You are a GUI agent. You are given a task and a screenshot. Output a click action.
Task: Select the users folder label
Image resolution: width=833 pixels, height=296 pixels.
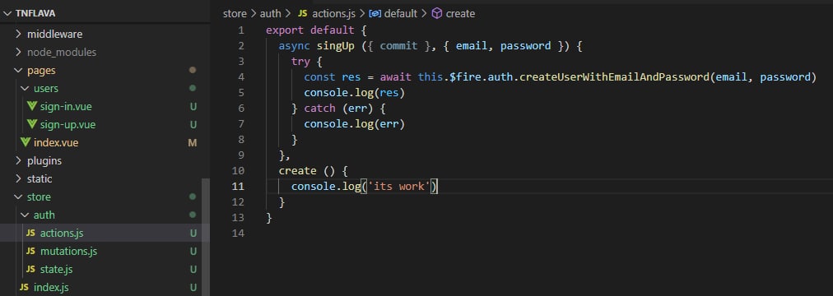(x=46, y=88)
